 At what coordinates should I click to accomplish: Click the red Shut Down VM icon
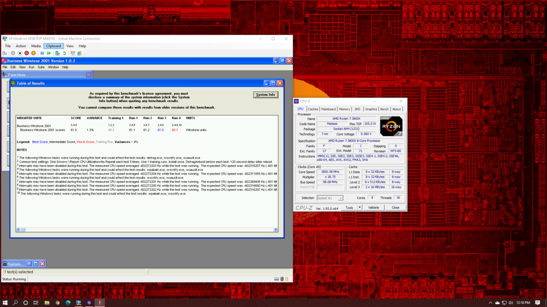[27, 53]
